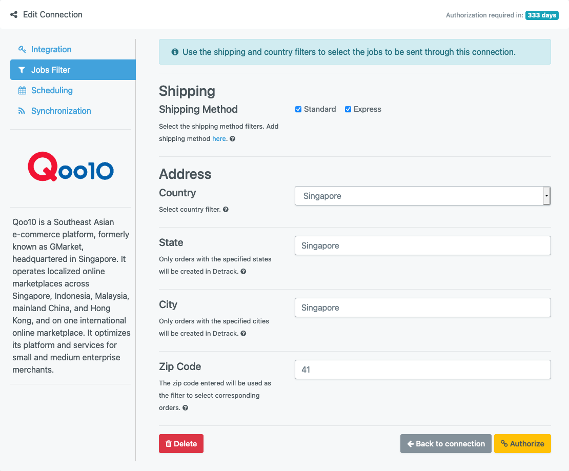Viewport: 569px width, 471px height.
Task: Click the Country dropdown arrow
Action: click(x=546, y=196)
